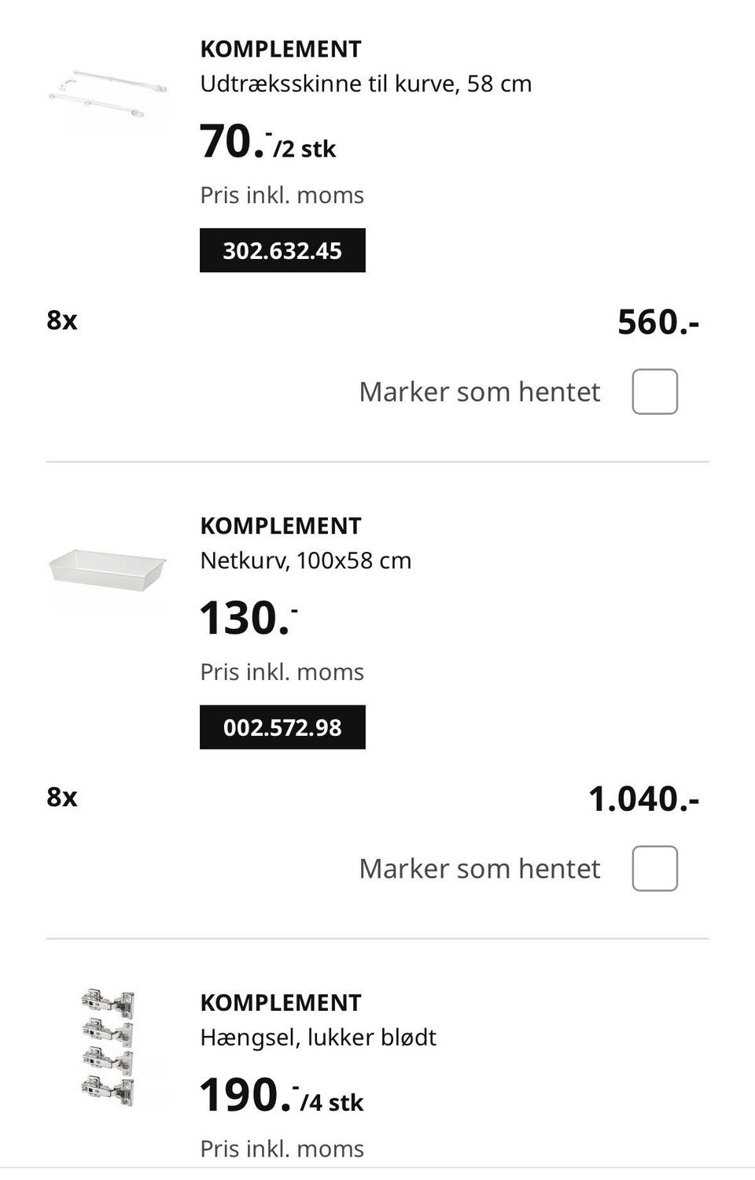Click KOMPLEMENT heading above Hængsel
Image resolution: width=755 pixels, height=1180 pixels.
(281, 1003)
